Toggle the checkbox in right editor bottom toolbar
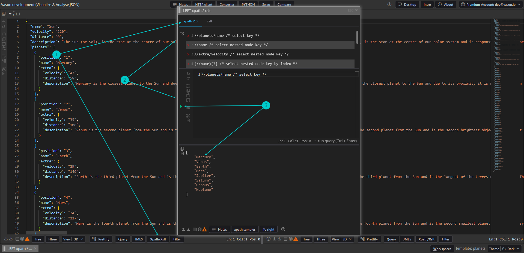This screenshot has height=253, width=524. pyautogui.click(x=285, y=239)
